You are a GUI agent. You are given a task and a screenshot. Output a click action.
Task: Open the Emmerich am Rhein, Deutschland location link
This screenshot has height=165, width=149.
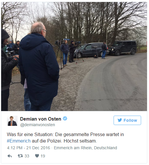(x=85, y=148)
